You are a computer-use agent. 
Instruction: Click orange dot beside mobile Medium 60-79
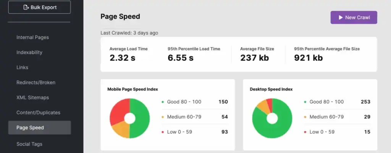tap(163, 117)
